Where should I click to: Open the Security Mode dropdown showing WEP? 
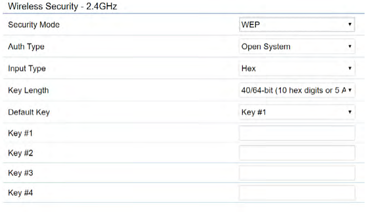coord(296,24)
